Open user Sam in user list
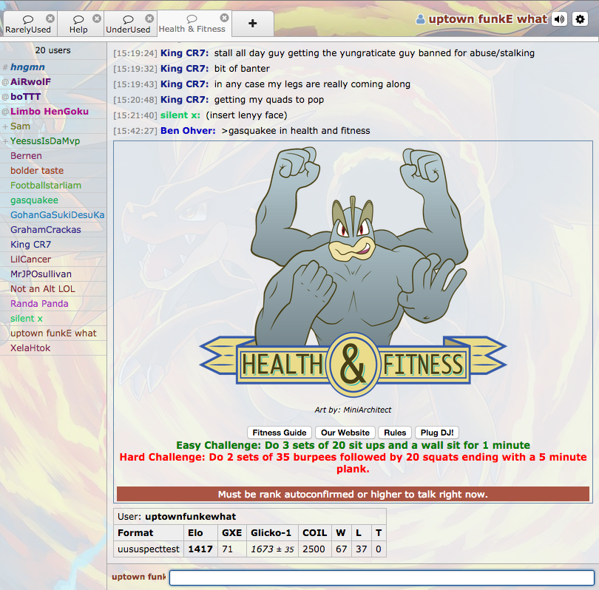 [x=53, y=126]
